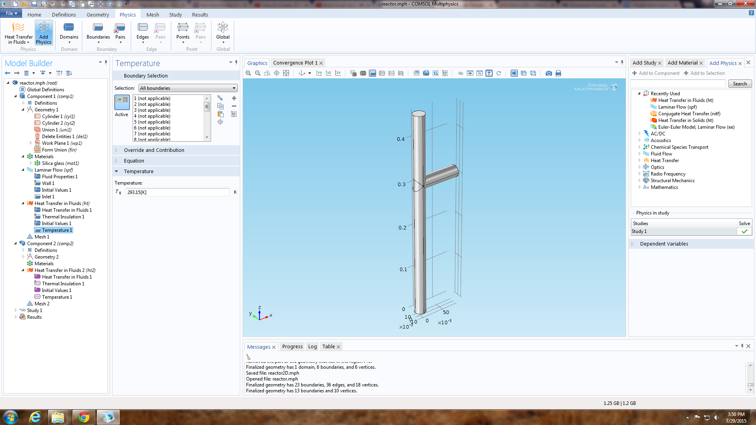Click Expand All in Model Builder
Image resolution: width=756 pixels, height=425 pixels.
(x=69, y=73)
